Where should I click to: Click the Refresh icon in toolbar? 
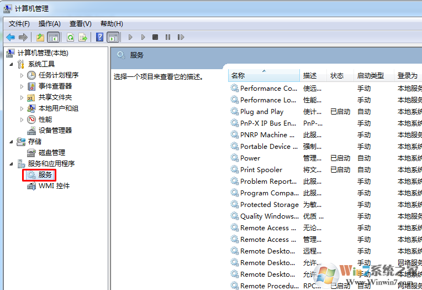pos(70,37)
